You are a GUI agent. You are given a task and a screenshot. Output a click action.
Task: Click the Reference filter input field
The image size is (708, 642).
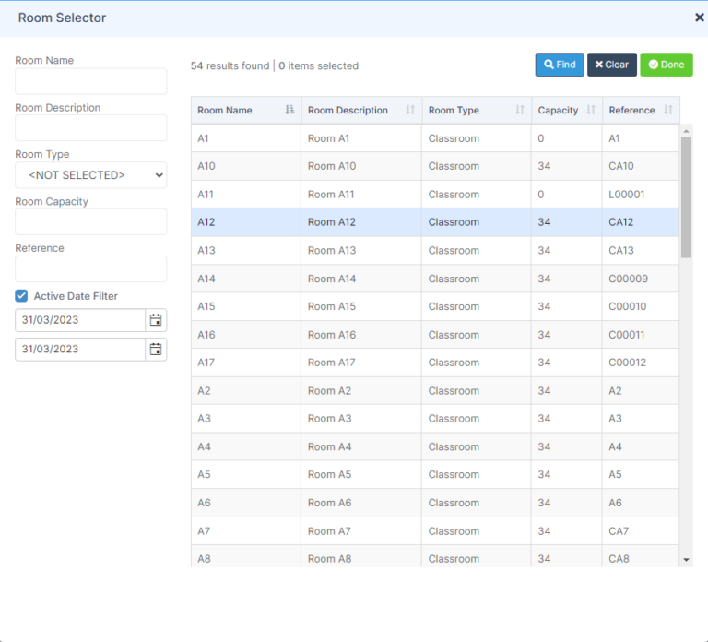[x=90, y=269]
